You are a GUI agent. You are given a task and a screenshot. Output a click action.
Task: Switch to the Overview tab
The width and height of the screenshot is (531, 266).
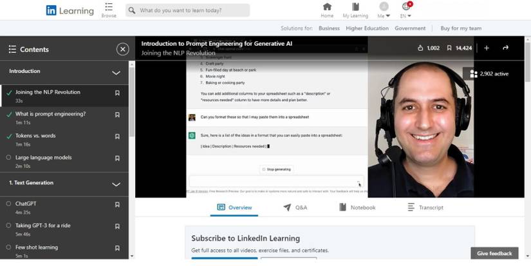click(234, 207)
